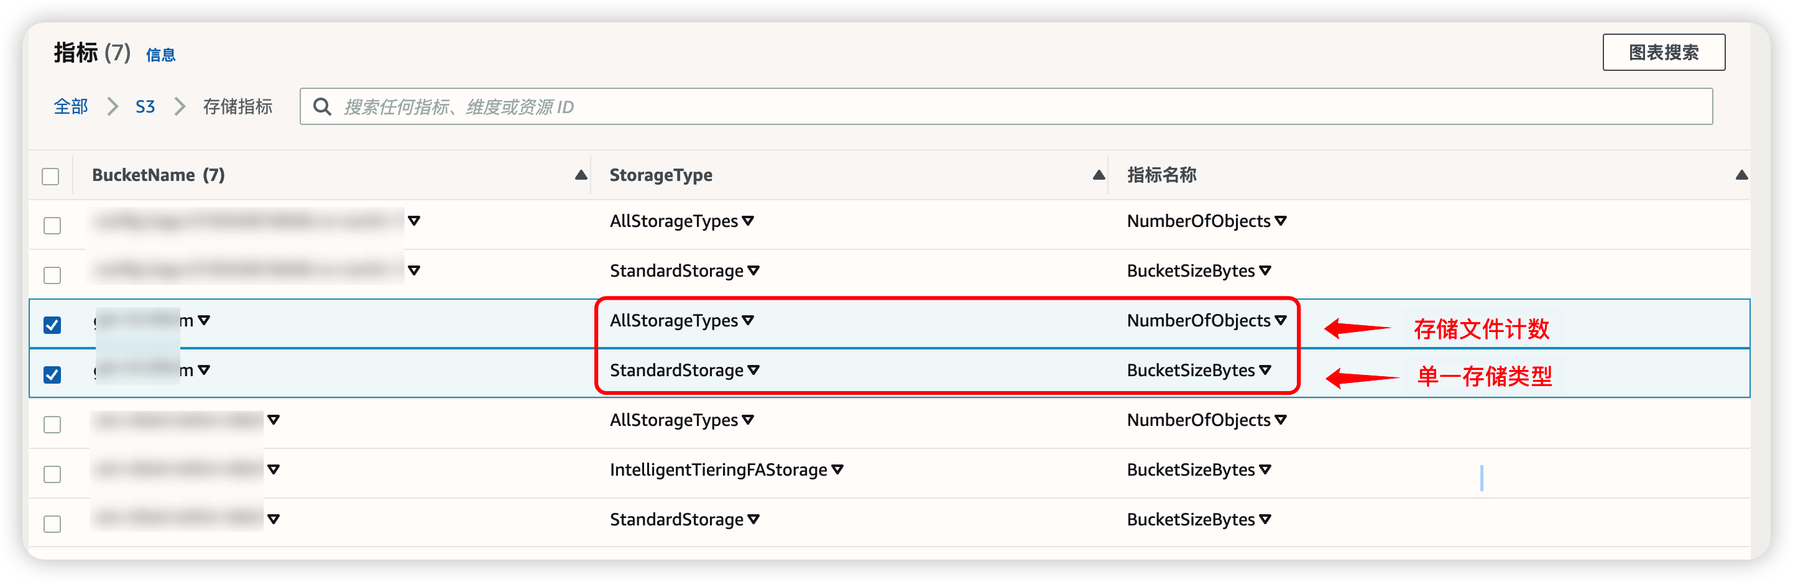Viewport: 1793px width, 582px height.
Task: Click triangle beside first row NumberOfObjects
Action: point(1281,221)
